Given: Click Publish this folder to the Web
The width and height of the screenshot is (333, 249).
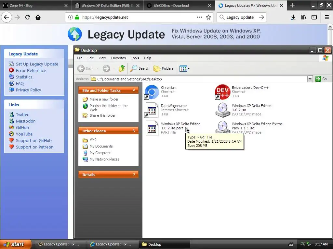Looking at the screenshot, I should click(x=109, y=108).
